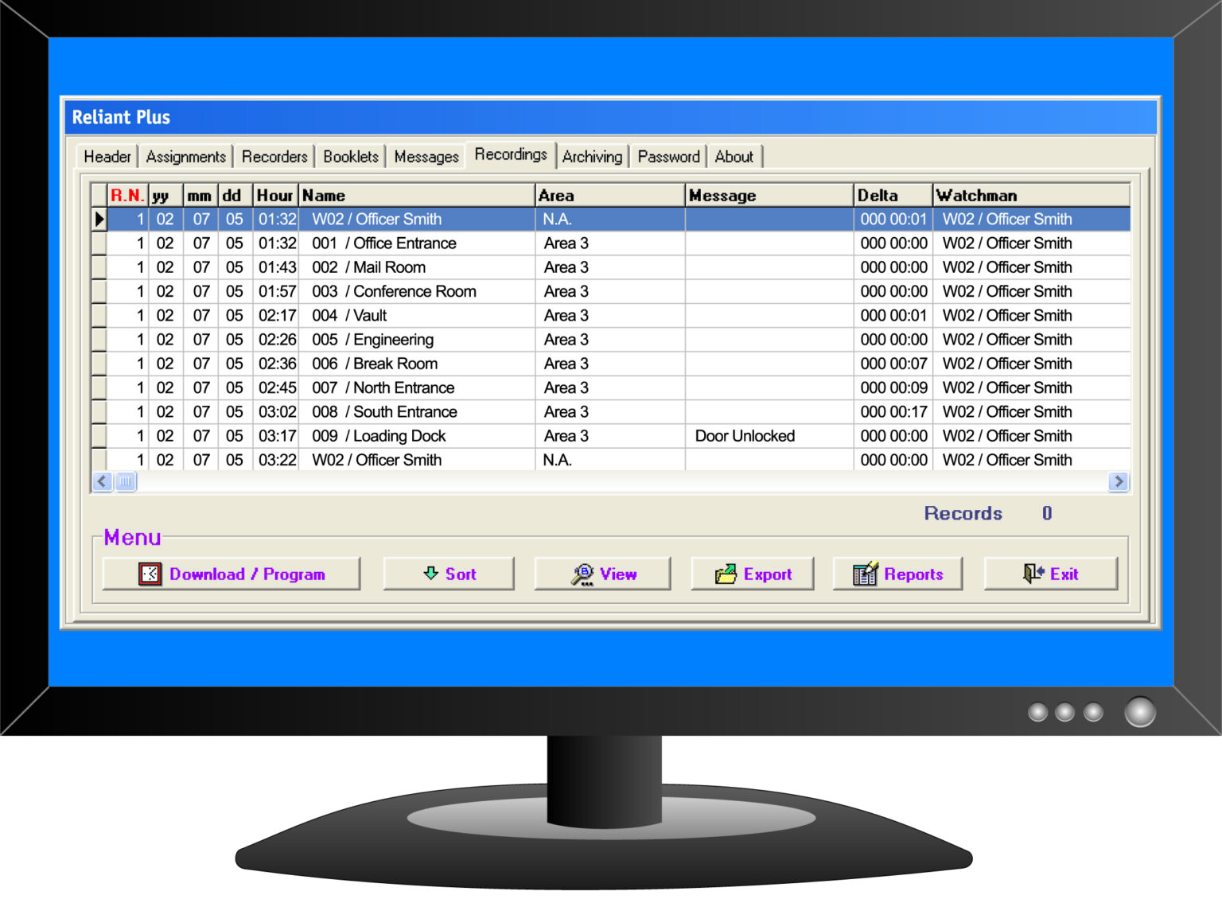Click the '000 00:17' delta cell
1222x899 pixels.
[x=893, y=412]
